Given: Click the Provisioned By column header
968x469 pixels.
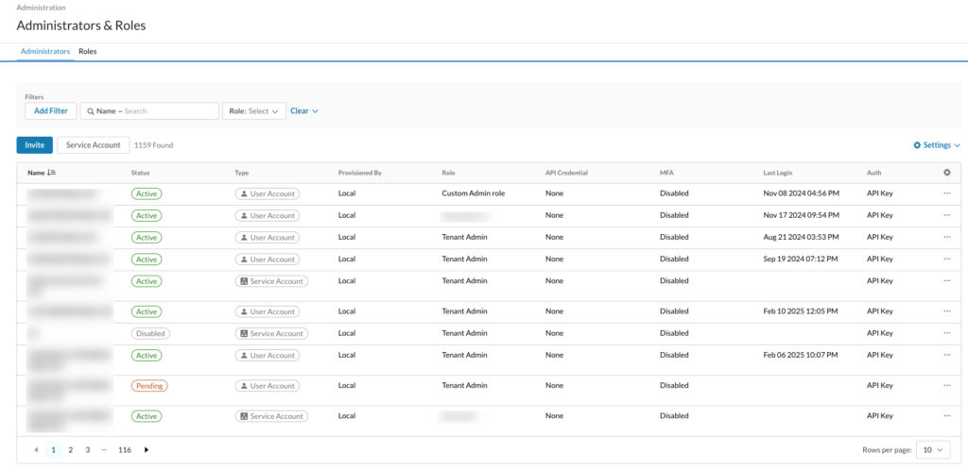Looking at the screenshot, I should point(360,174).
